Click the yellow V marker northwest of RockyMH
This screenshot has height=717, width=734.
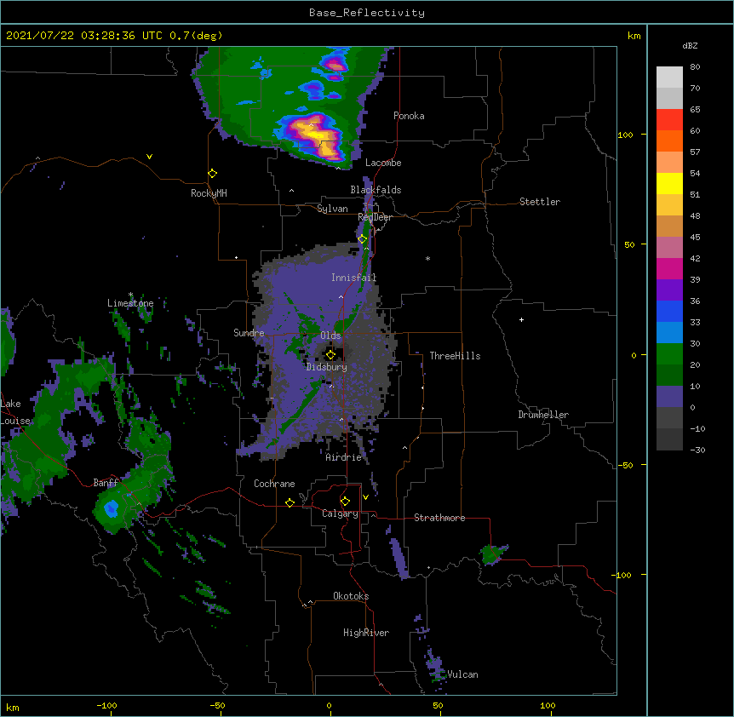pyautogui.click(x=149, y=157)
